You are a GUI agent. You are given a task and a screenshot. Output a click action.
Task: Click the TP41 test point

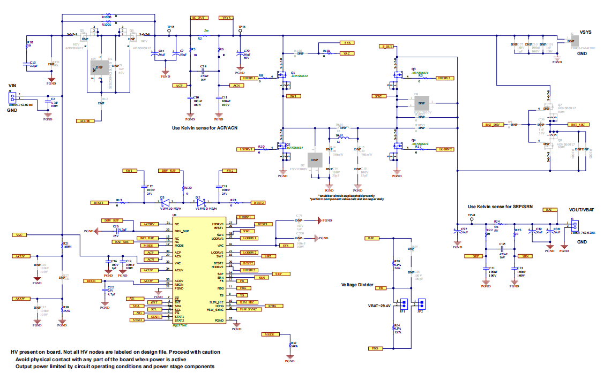click(472, 219)
